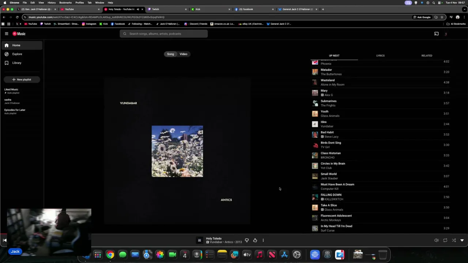Open the Explore section in sidebar

click(x=21, y=54)
